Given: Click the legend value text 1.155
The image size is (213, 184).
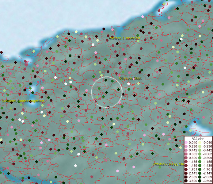Looking at the screenshot, I should (x=193, y=162).
